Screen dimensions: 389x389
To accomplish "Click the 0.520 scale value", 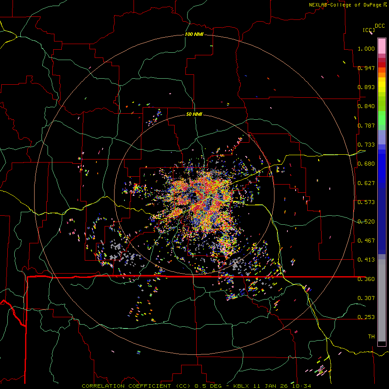I will tap(366, 222).
